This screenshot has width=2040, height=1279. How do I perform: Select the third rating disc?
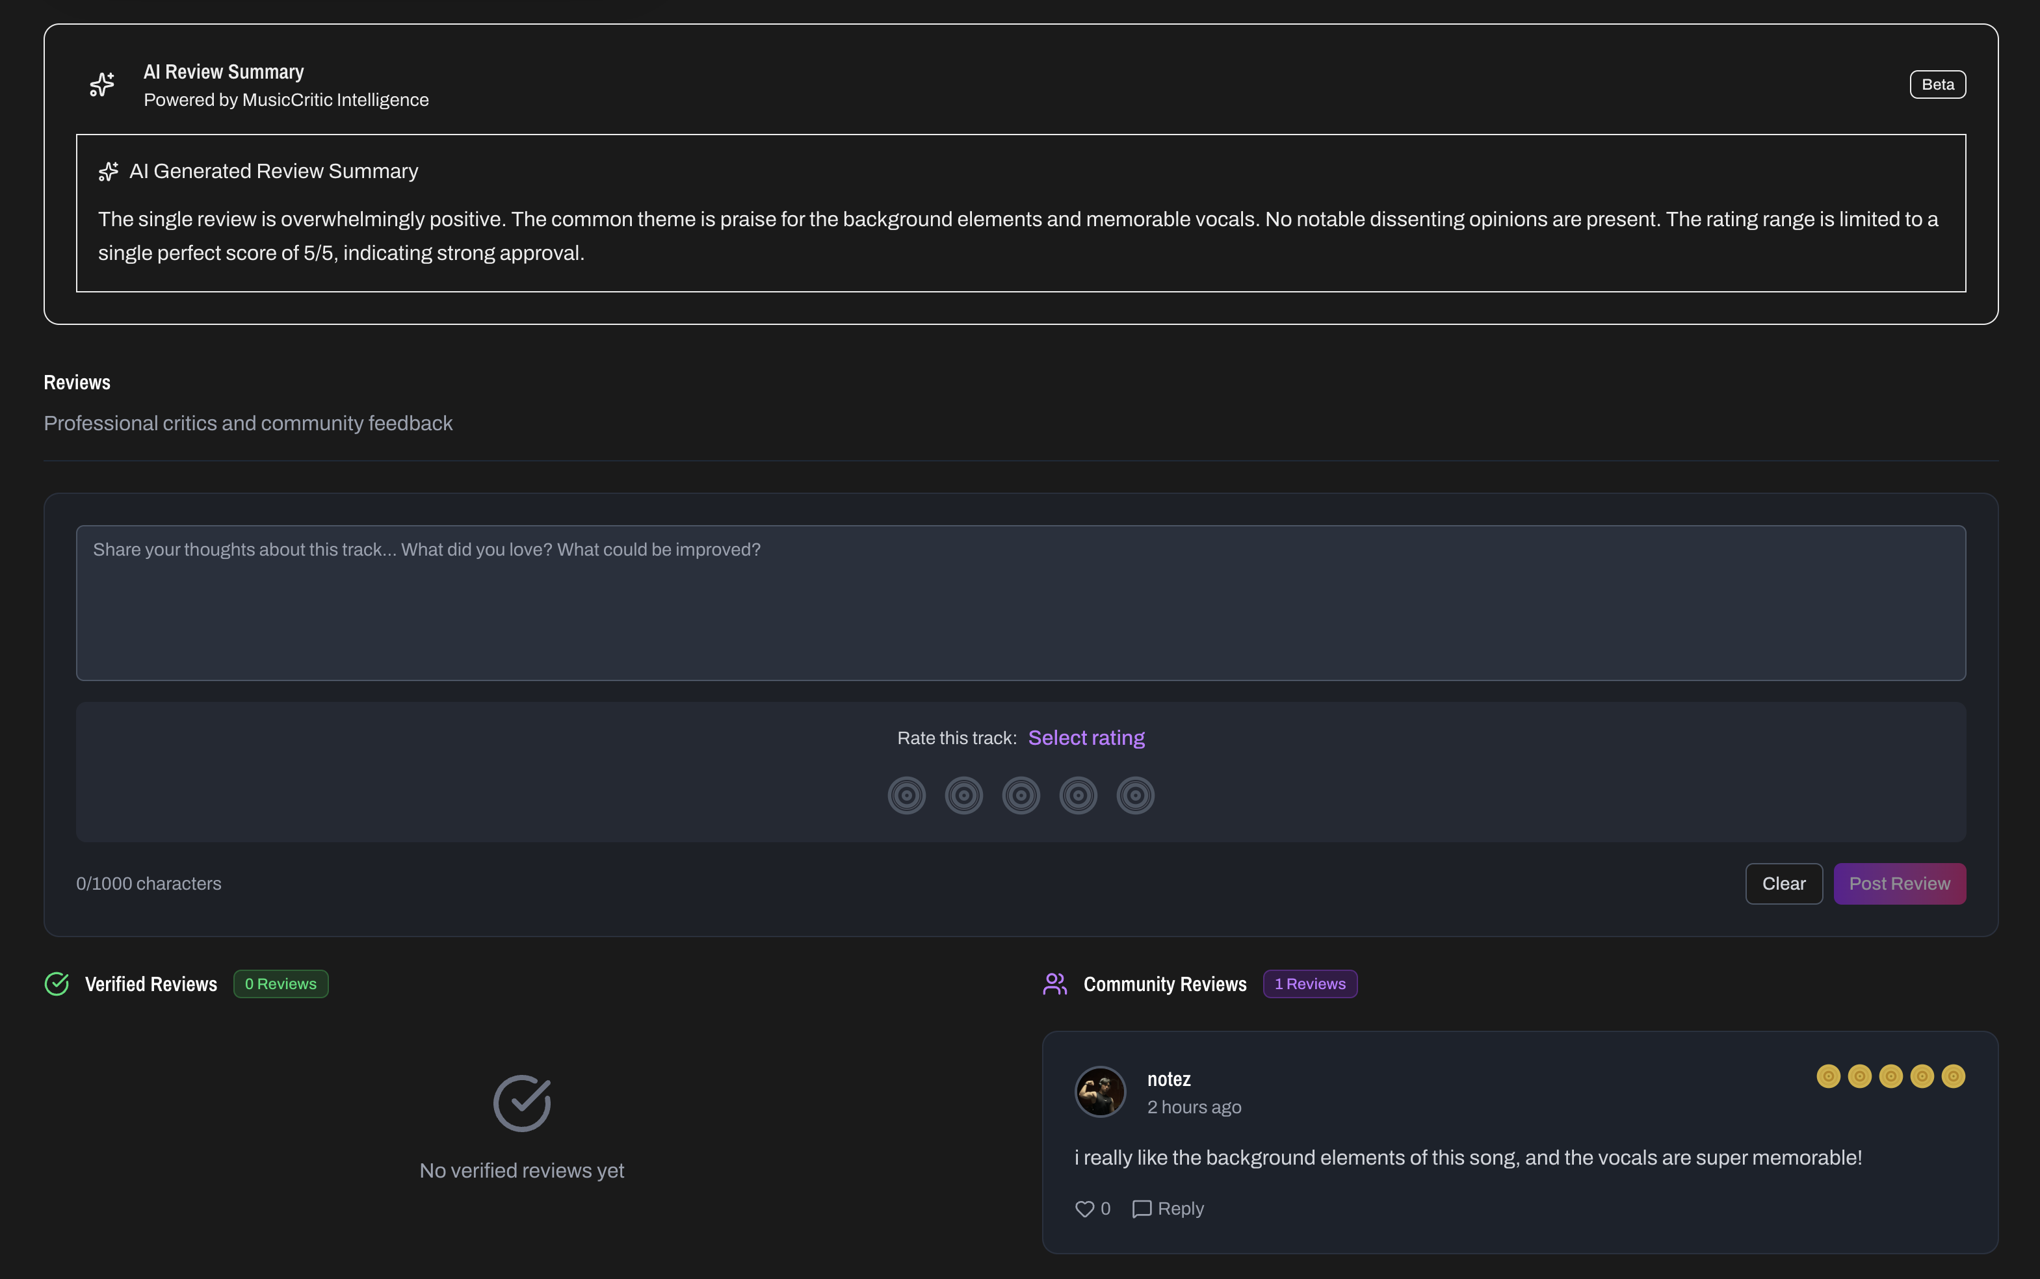click(1021, 795)
